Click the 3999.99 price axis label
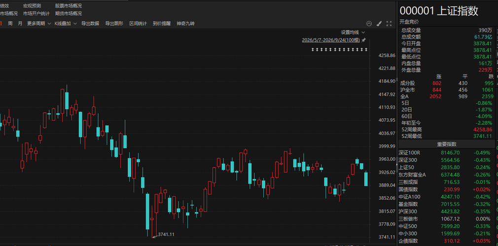498x246 pixels. click(387, 146)
